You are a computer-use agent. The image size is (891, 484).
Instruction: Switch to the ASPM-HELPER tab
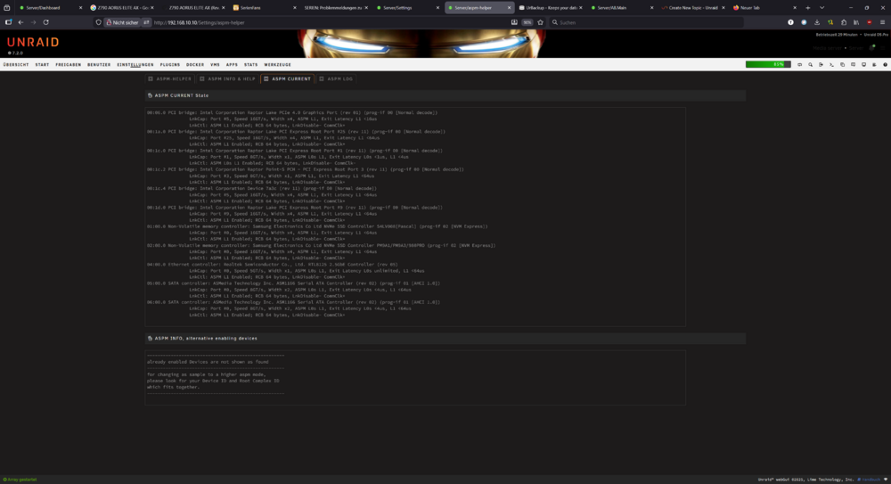(170, 79)
